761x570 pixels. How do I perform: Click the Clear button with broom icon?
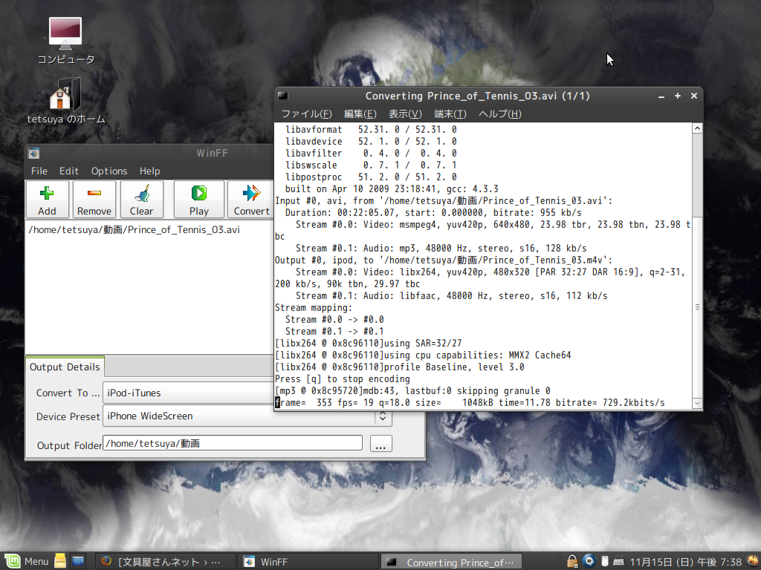tap(141, 200)
